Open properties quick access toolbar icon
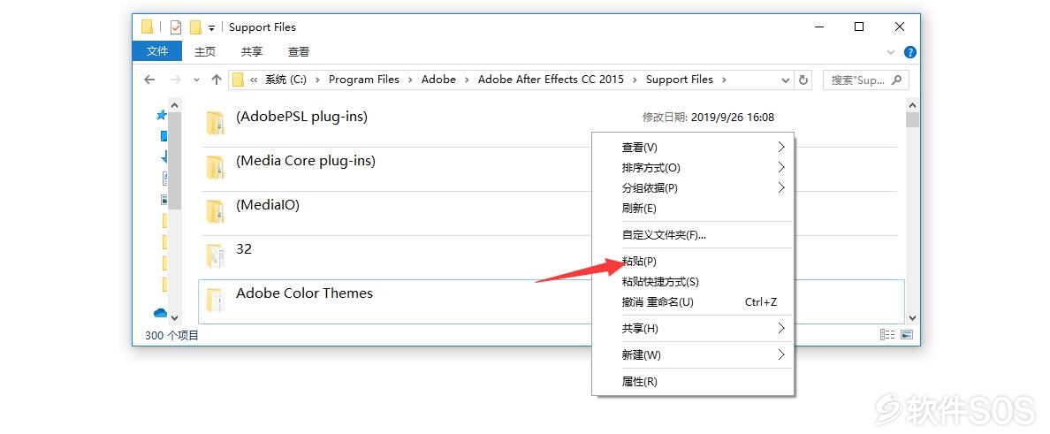The width and height of the screenshot is (1050, 434). point(176,27)
